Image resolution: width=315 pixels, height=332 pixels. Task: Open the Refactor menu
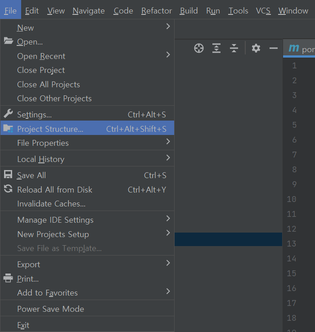point(157,11)
